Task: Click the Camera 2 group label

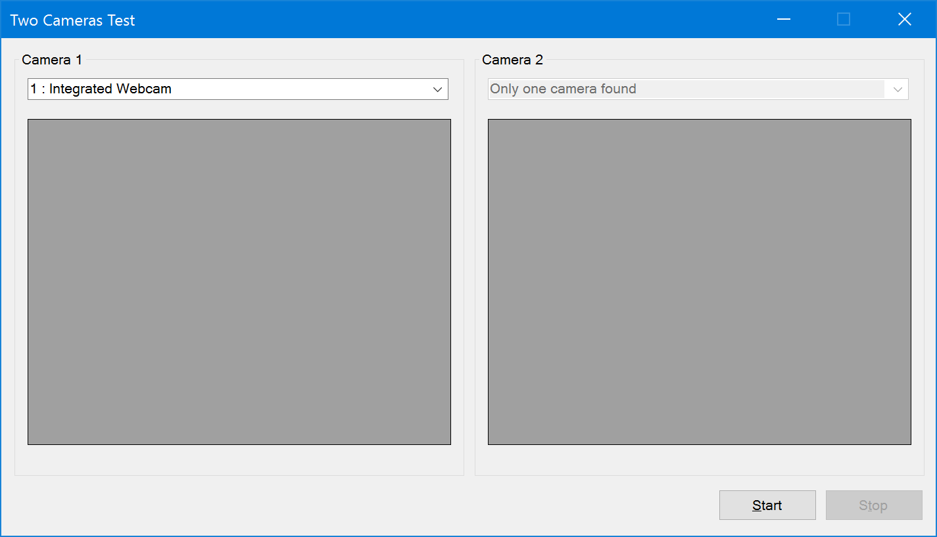Action: 512,59
